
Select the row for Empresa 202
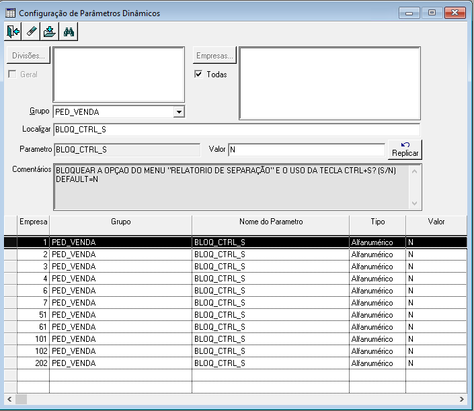pyautogui.click(x=235, y=363)
